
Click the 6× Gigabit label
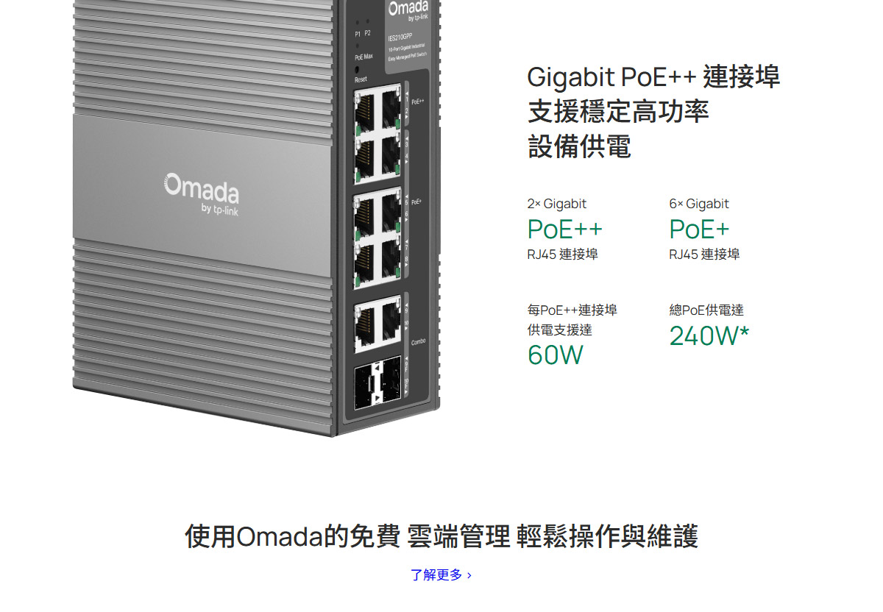click(699, 204)
